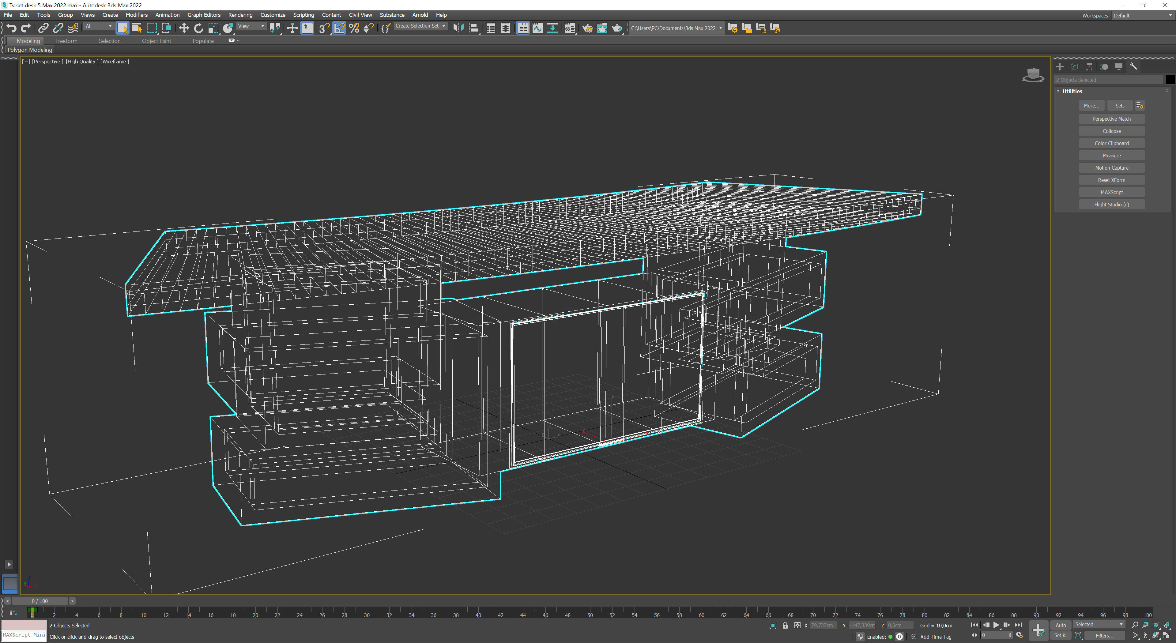Screen dimensions: 1176x643
Task: Toggle Auto key mode
Action: [1061, 625]
